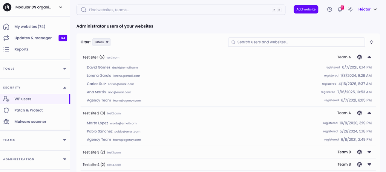
Task: Click Test site 2 (3) title
Action: coord(94,113)
